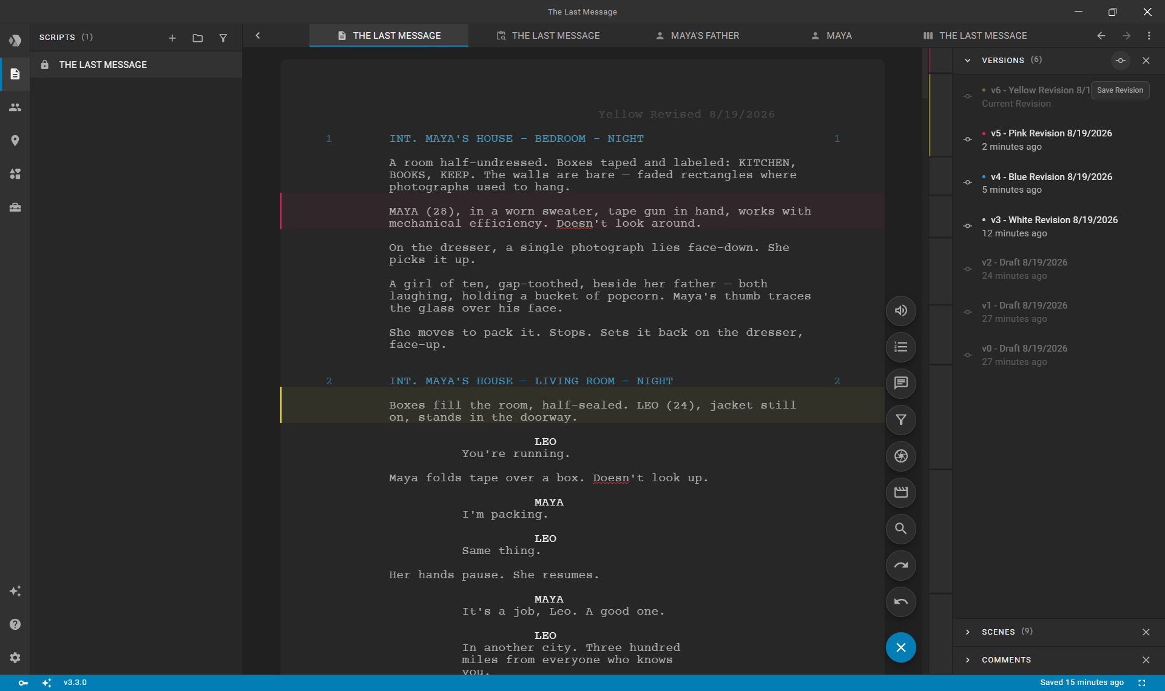Click the SCRIPTS (1) panel title
Screen dimensions: 1165x691
pos(66,38)
